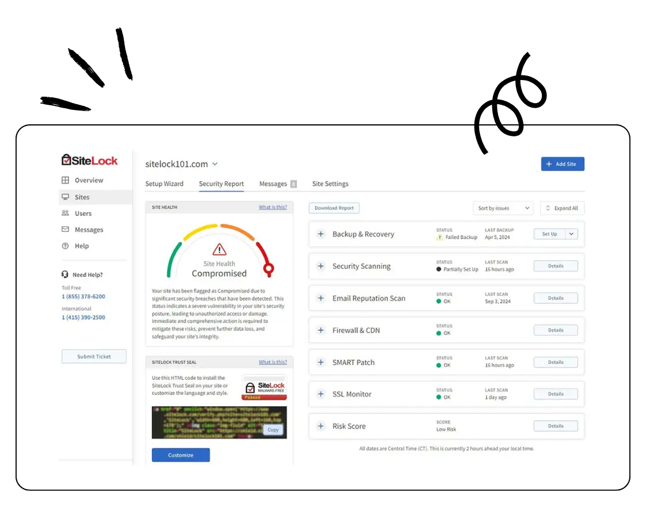
Task: Open Details for Email Reputation Scan
Action: pyautogui.click(x=556, y=298)
